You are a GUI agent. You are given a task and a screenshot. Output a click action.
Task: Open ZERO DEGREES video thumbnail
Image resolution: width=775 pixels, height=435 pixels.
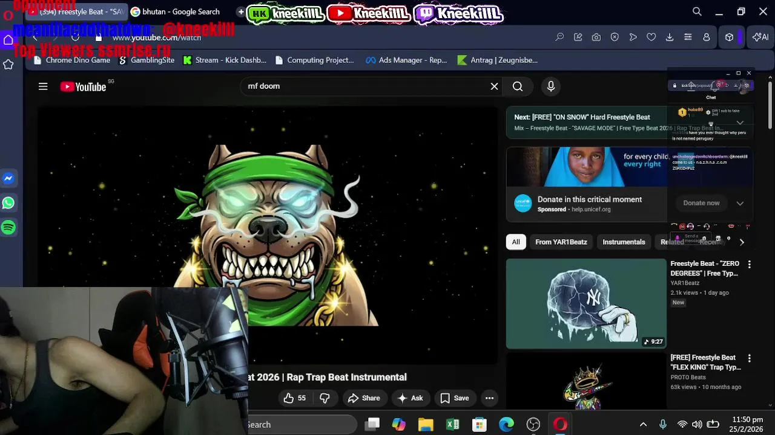click(586, 304)
